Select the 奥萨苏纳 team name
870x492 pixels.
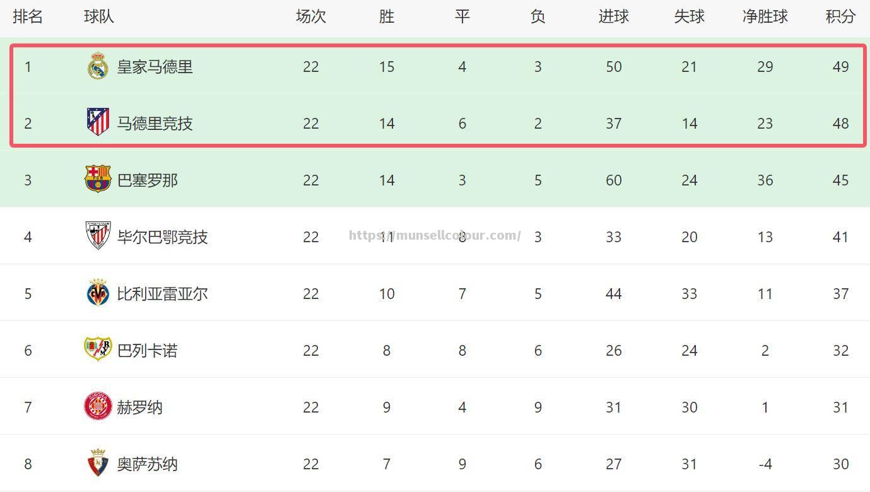click(148, 464)
